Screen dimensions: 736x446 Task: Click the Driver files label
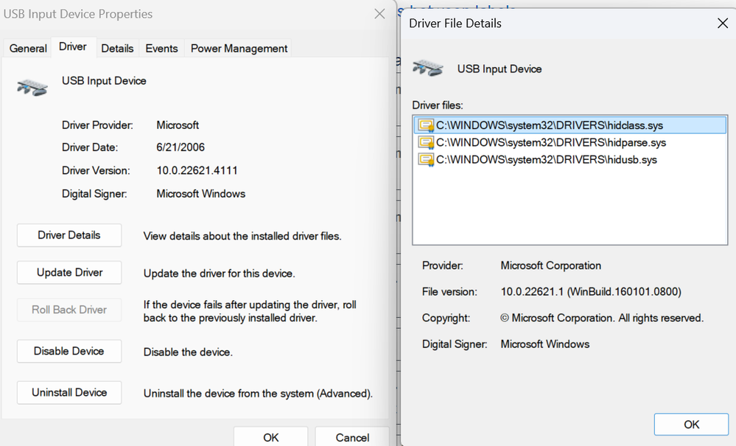tap(438, 105)
